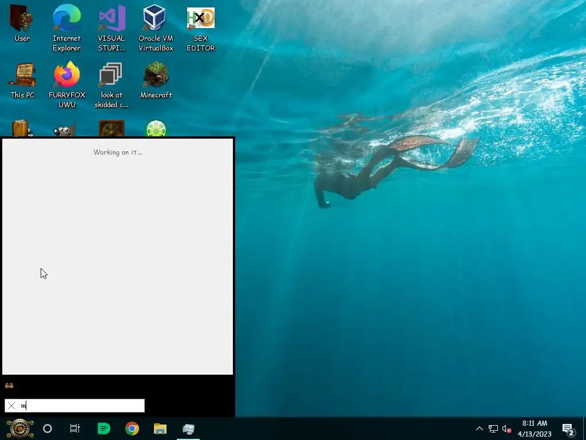Click the HxD hex editor desktop icon
The width and height of the screenshot is (586, 440).
(201, 28)
